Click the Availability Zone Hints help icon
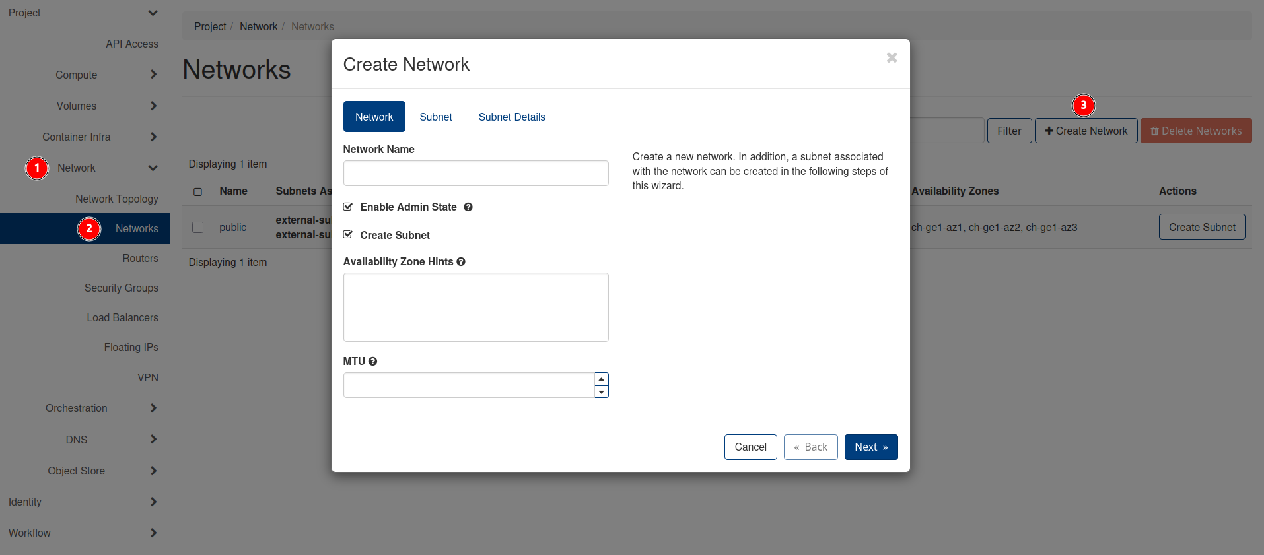 [x=461, y=262]
